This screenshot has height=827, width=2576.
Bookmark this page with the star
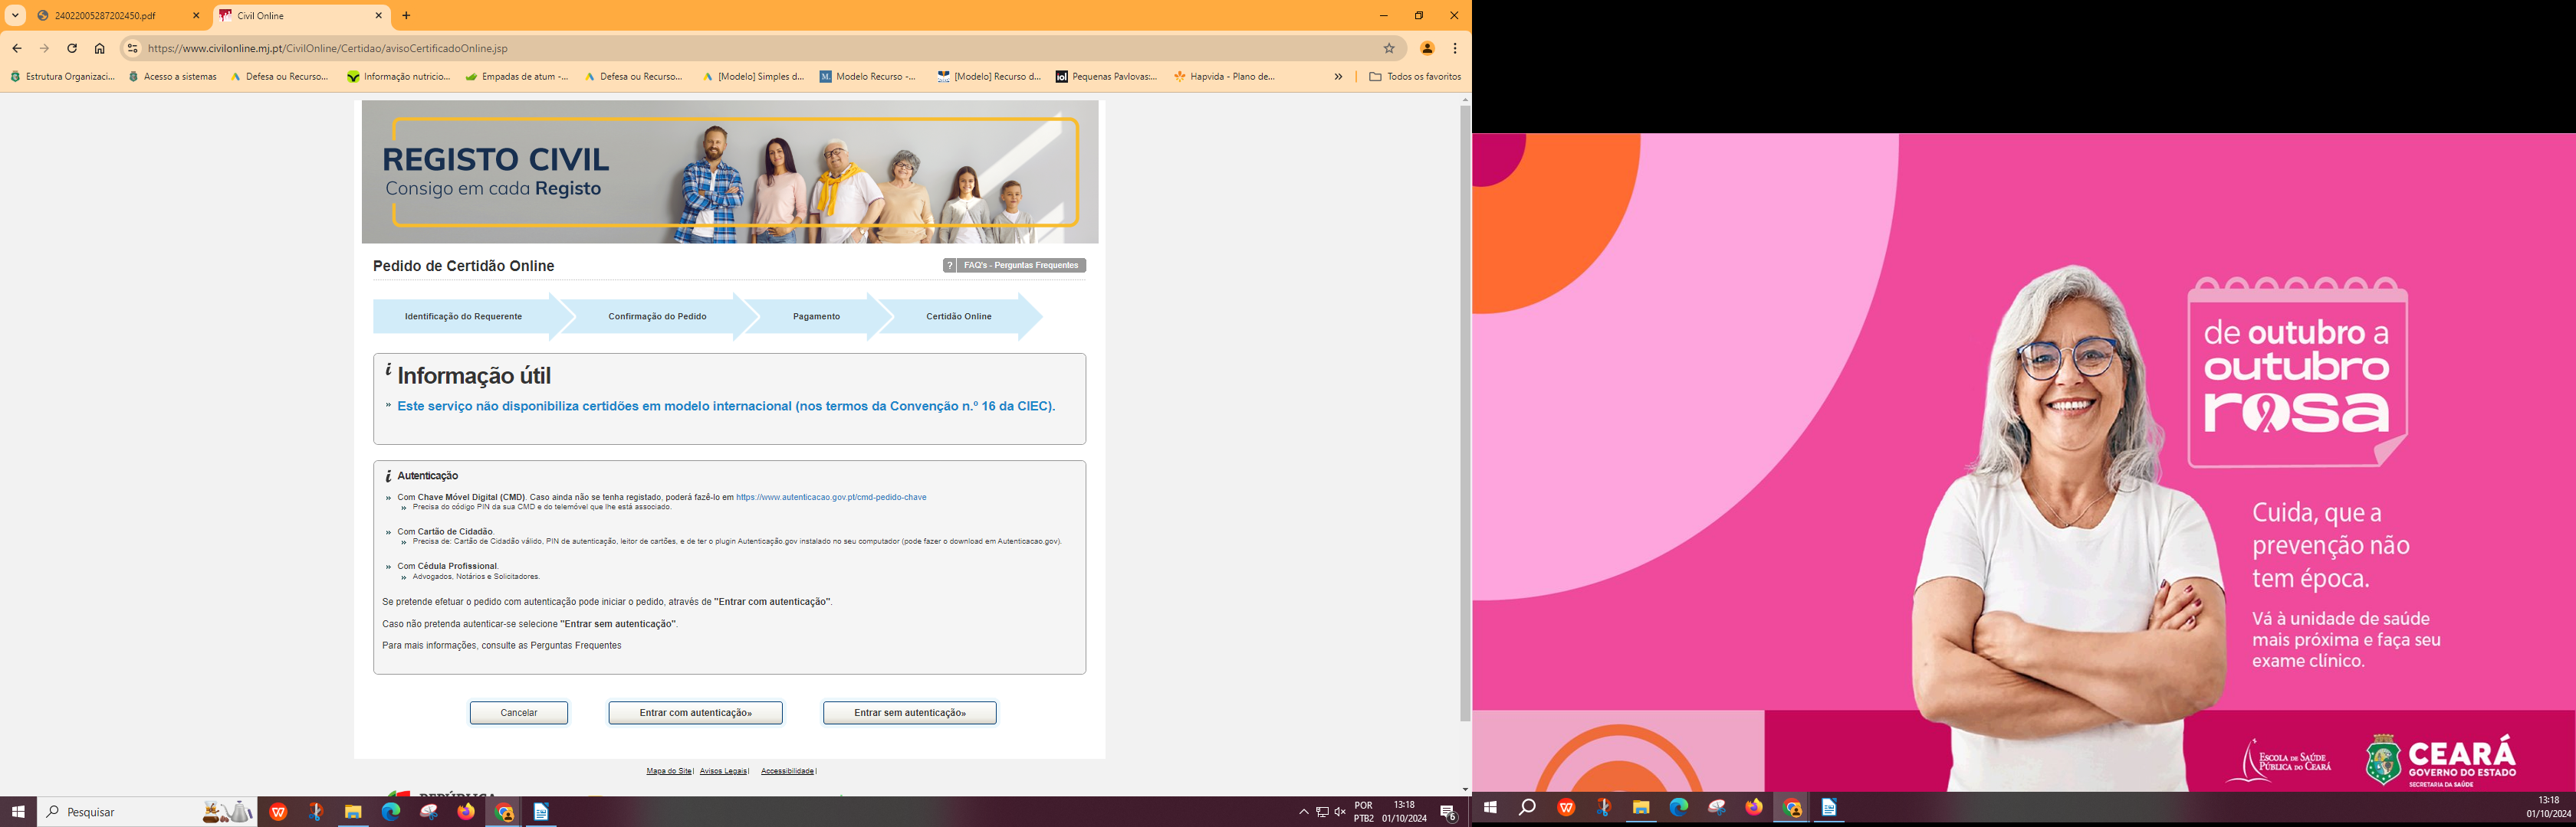coord(1389,48)
